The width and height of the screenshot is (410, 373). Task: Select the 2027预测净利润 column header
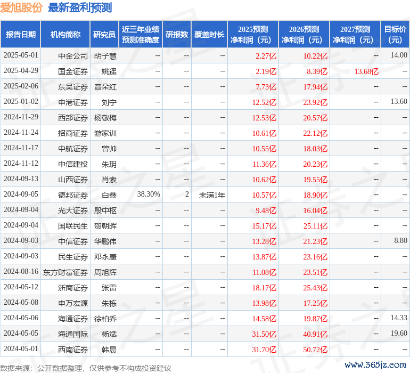click(x=355, y=34)
